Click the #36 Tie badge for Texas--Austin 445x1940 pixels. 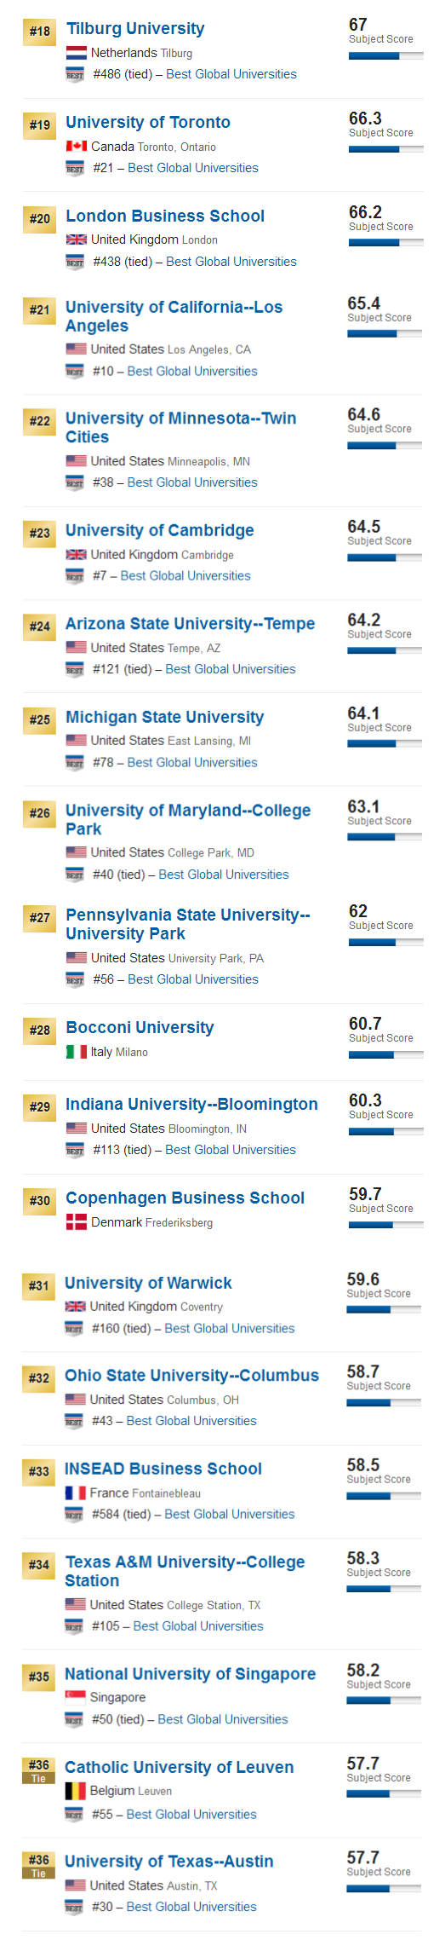(38, 1863)
